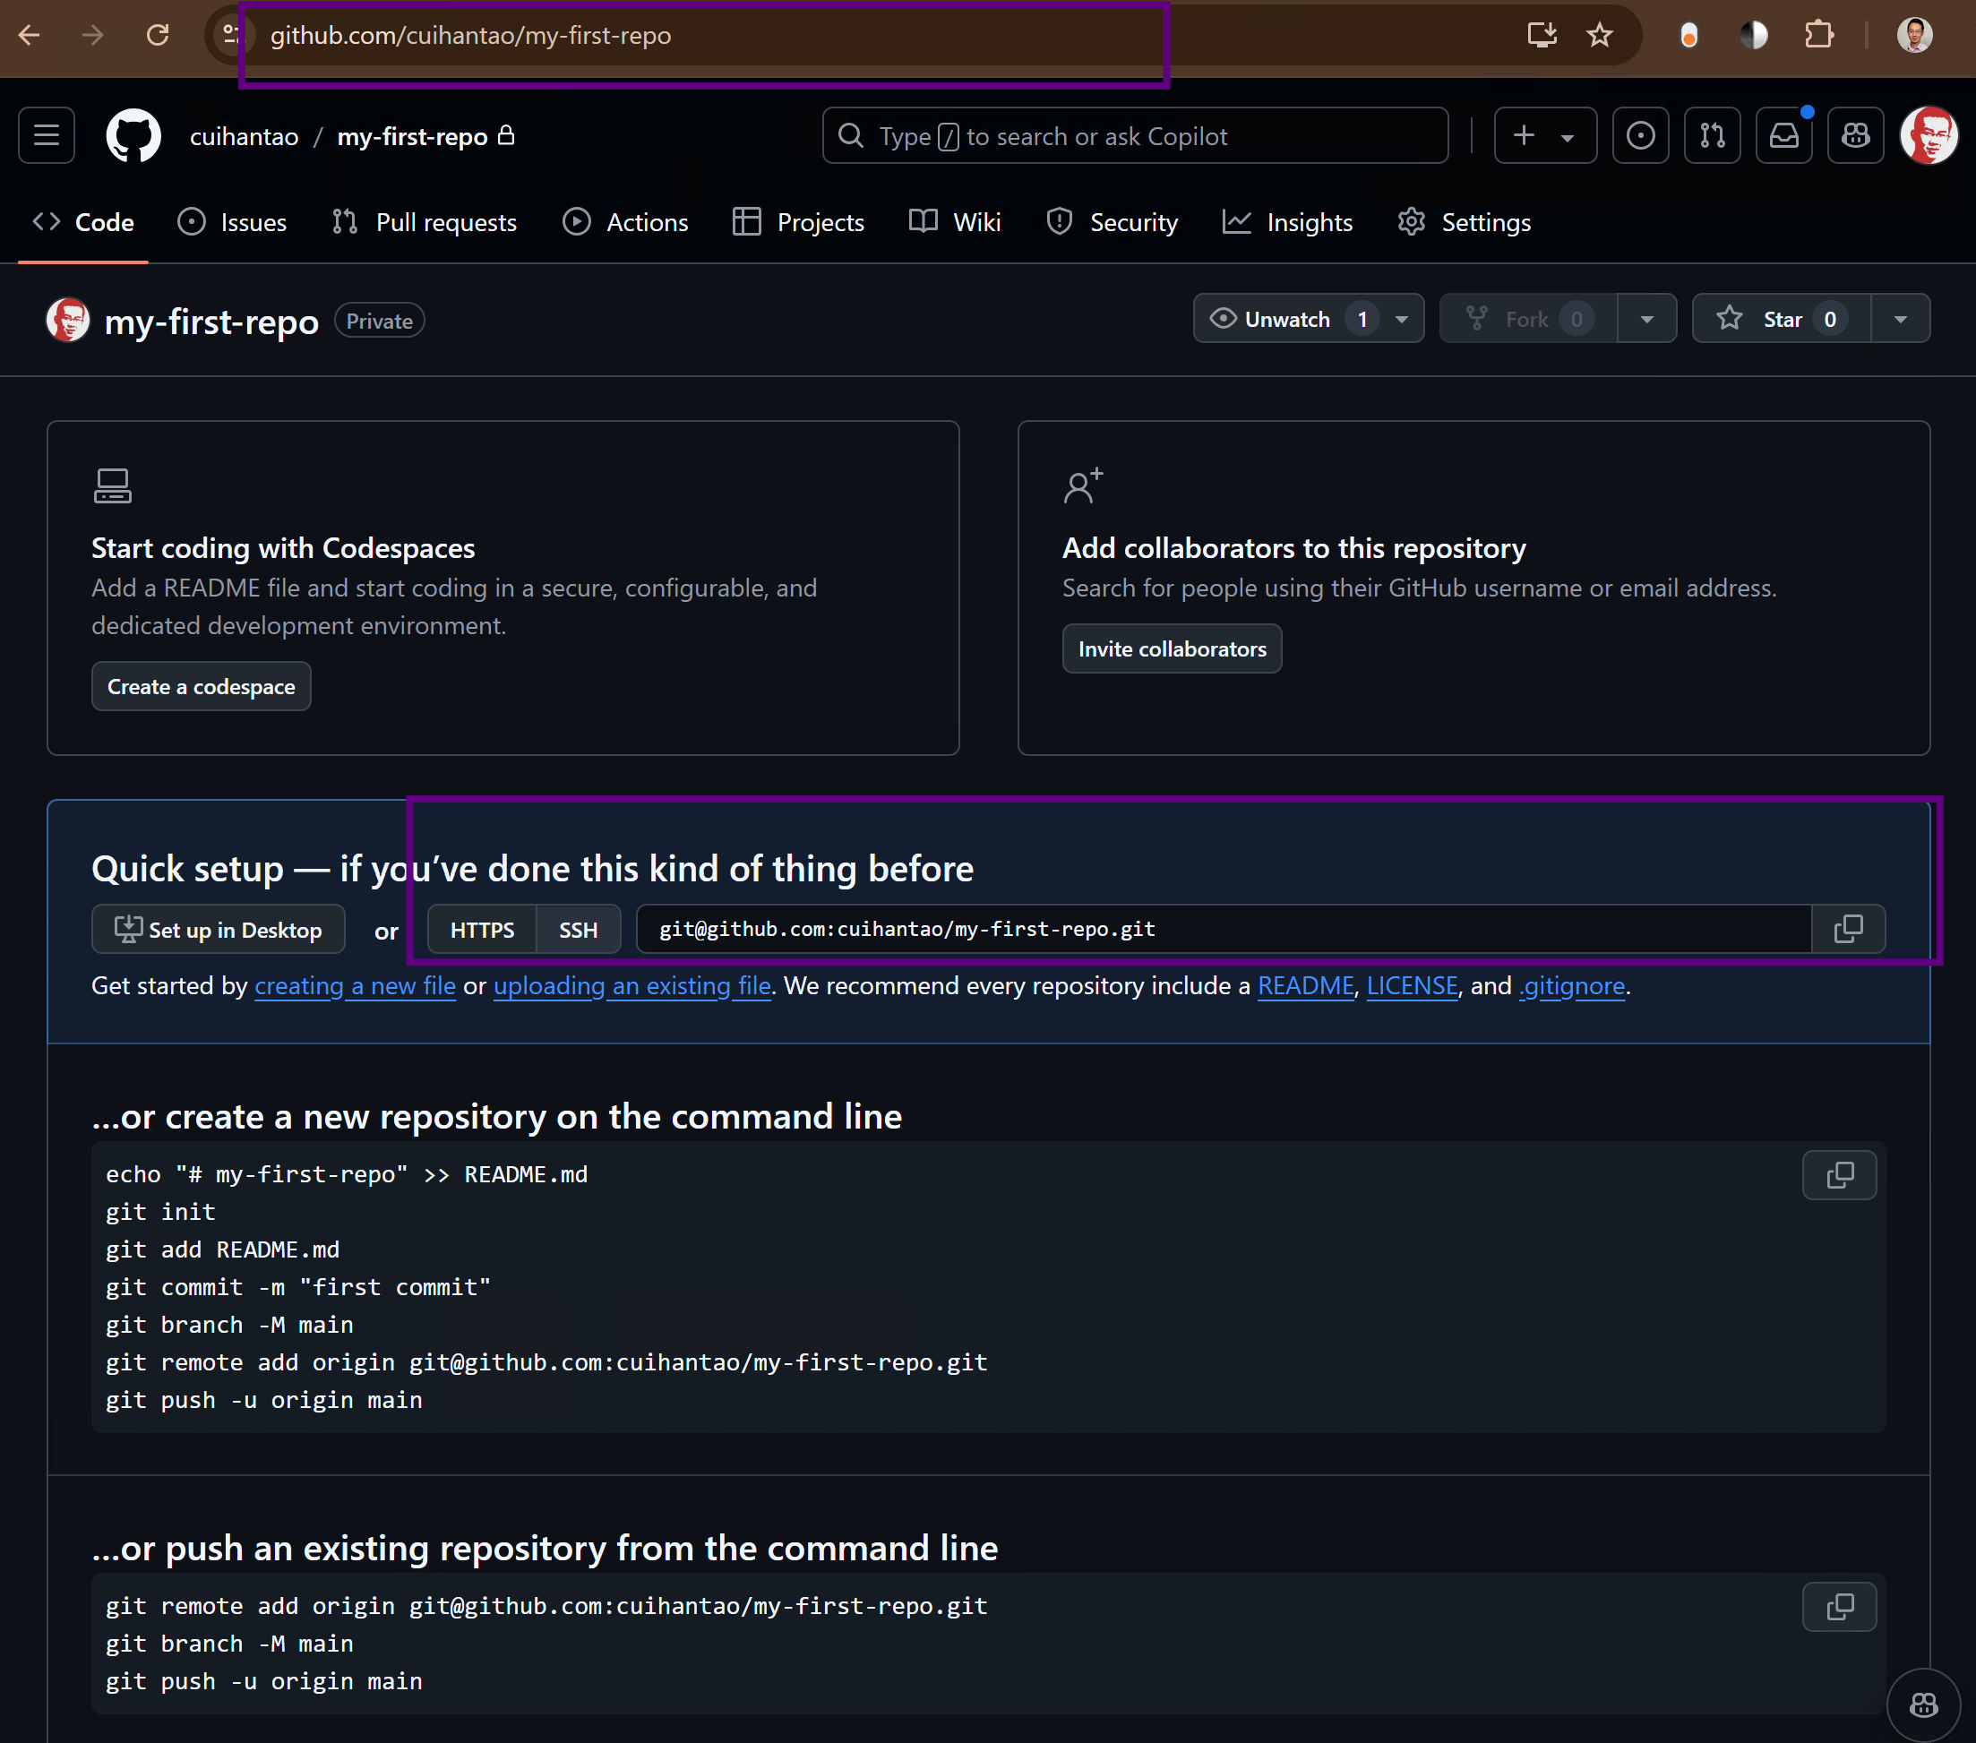1976x1743 pixels.
Task: Follow the uploading an existing file link
Action: click(x=632, y=986)
